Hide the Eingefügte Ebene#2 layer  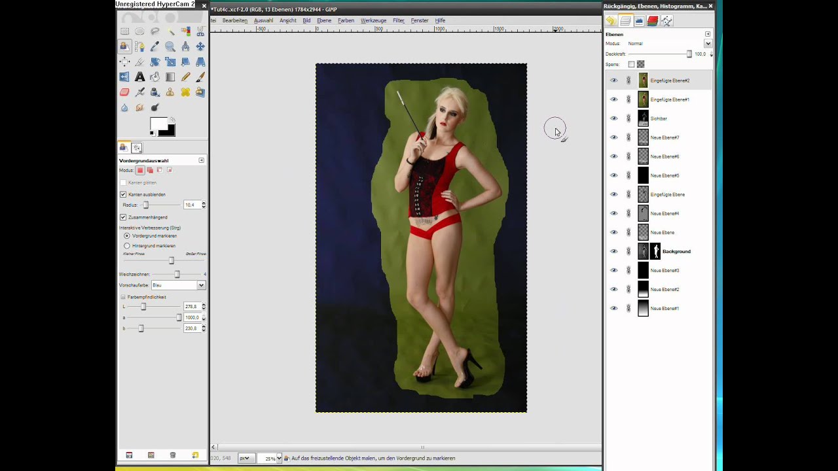(613, 80)
